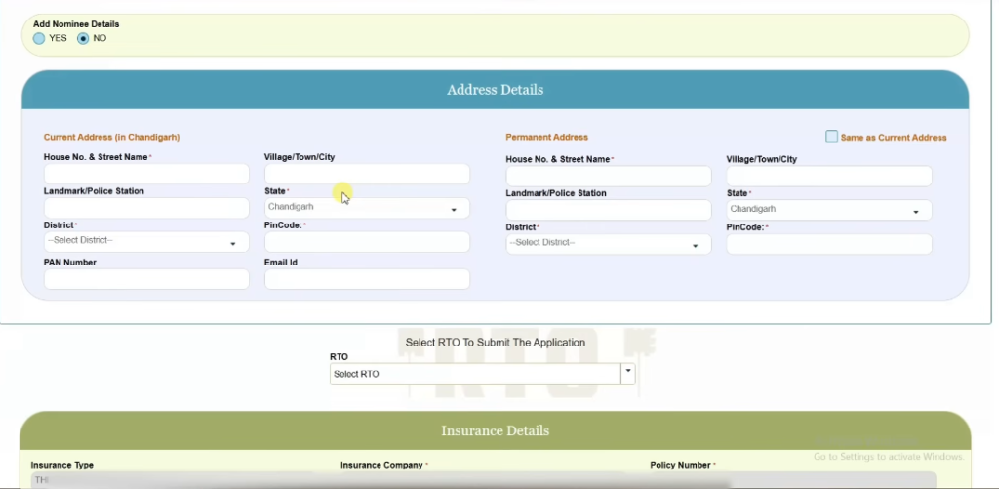Click the Permanent Address PinCode field
This screenshot has width=999, height=489.
pyautogui.click(x=828, y=244)
